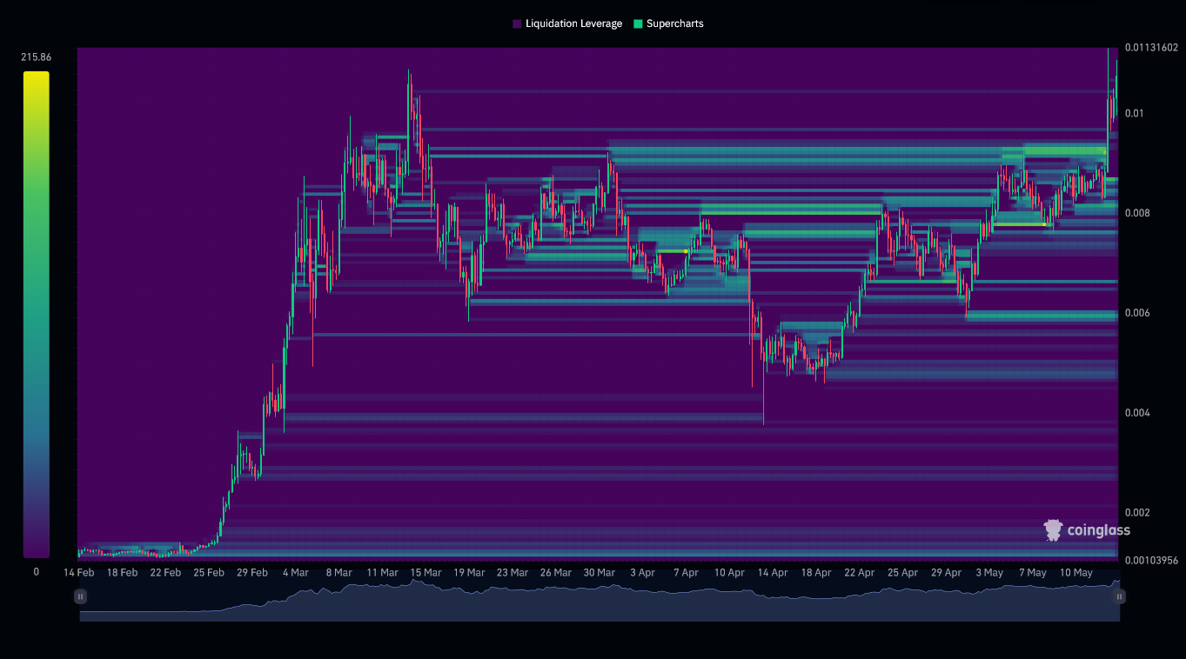Click the 0.01 price axis label

pos(1135,113)
